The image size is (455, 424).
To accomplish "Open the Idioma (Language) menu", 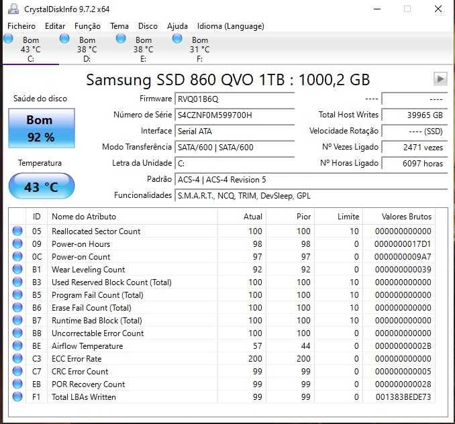I will point(230,26).
